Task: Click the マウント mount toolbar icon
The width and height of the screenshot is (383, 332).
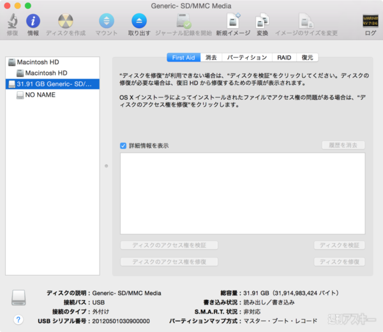Action: click(x=107, y=22)
